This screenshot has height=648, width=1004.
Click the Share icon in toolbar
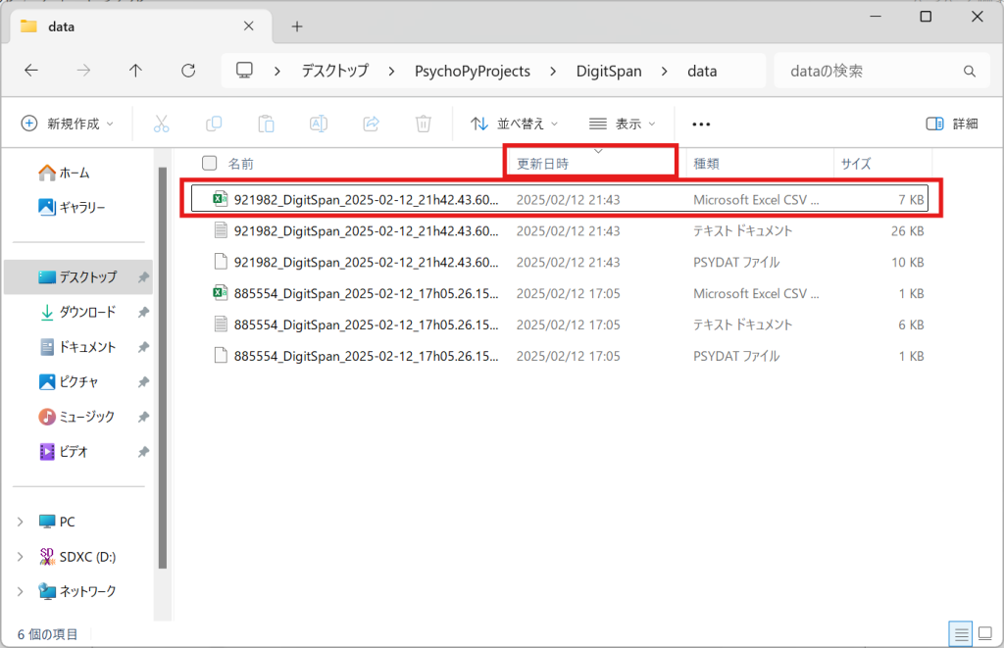[x=371, y=124]
